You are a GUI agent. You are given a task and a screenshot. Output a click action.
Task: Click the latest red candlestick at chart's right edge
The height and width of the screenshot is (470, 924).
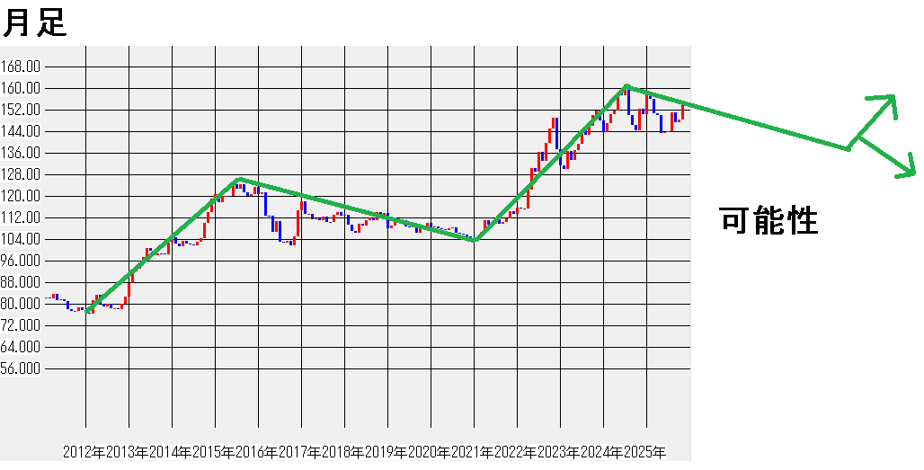[x=684, y=111]
